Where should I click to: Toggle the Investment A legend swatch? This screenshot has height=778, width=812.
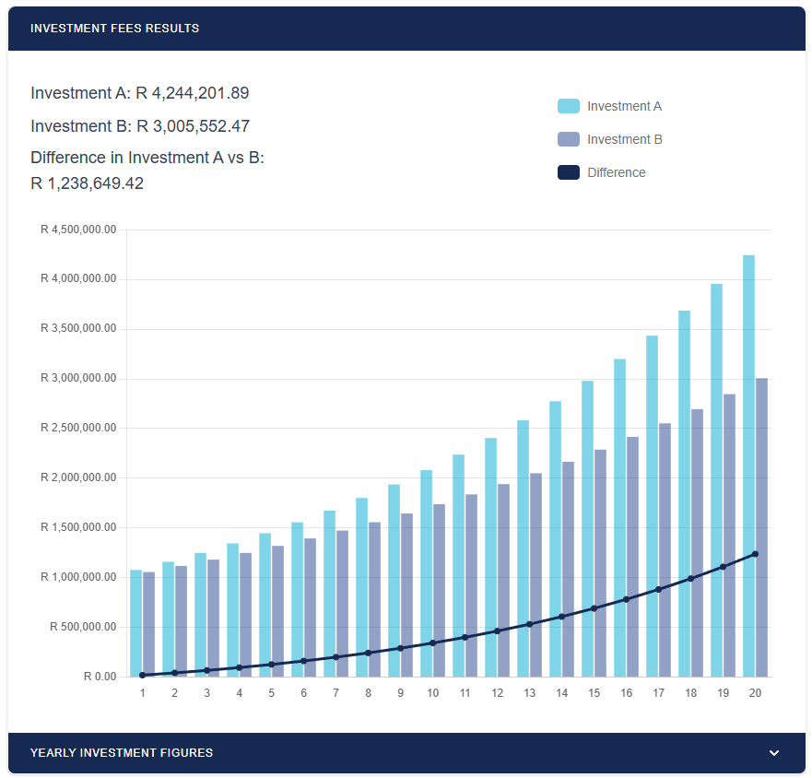pos(568,106)
